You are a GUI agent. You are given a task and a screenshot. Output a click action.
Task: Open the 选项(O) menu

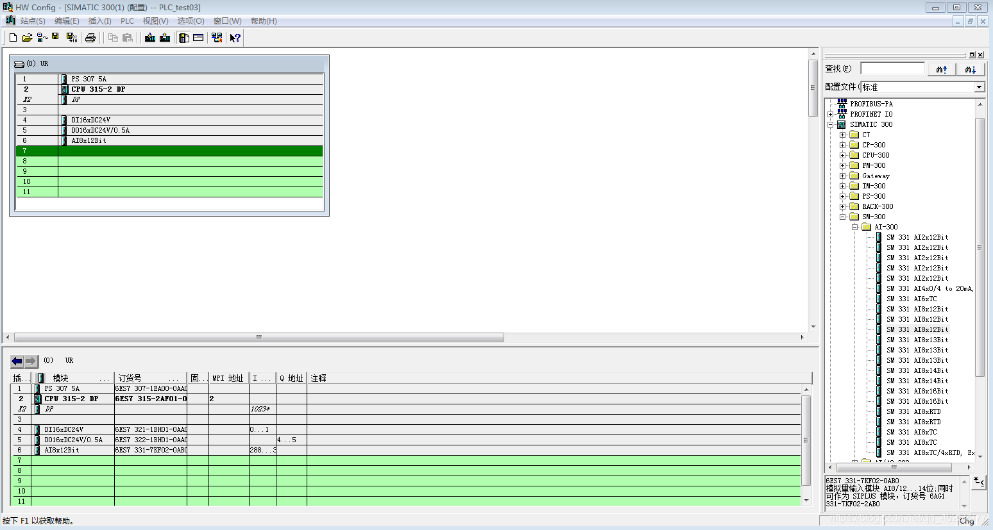pos(191,21)
